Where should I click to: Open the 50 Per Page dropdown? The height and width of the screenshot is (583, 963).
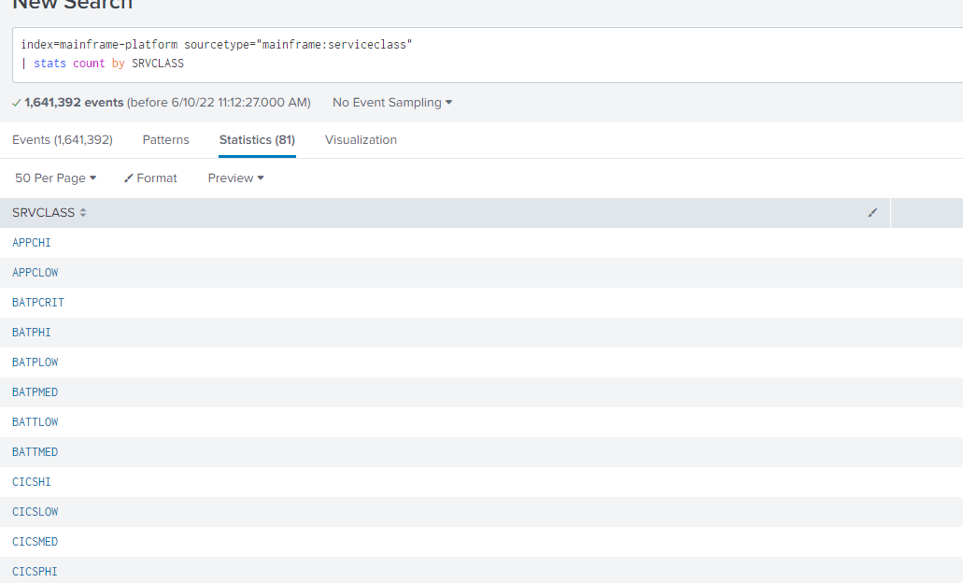click(54, 178)
